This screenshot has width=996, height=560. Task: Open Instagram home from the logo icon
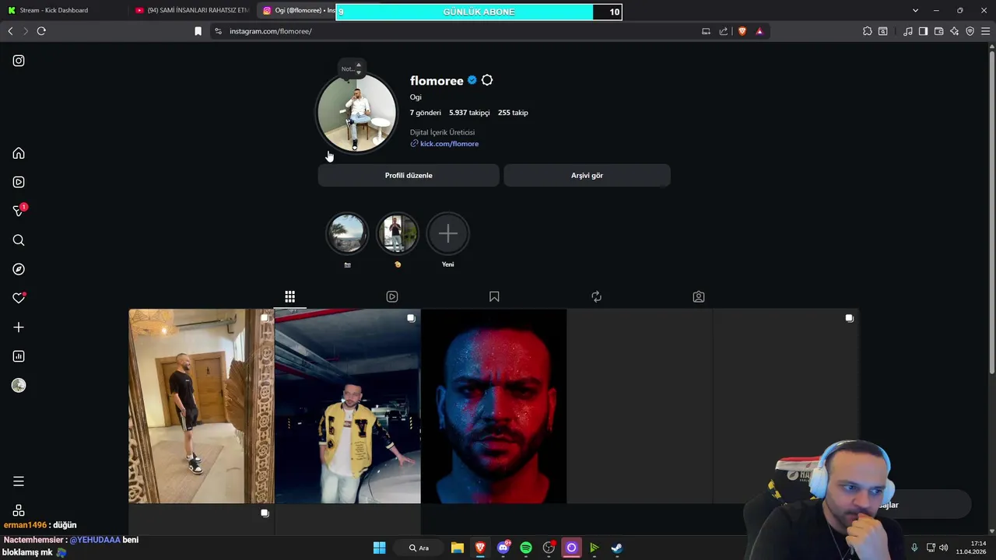point(19,61)
